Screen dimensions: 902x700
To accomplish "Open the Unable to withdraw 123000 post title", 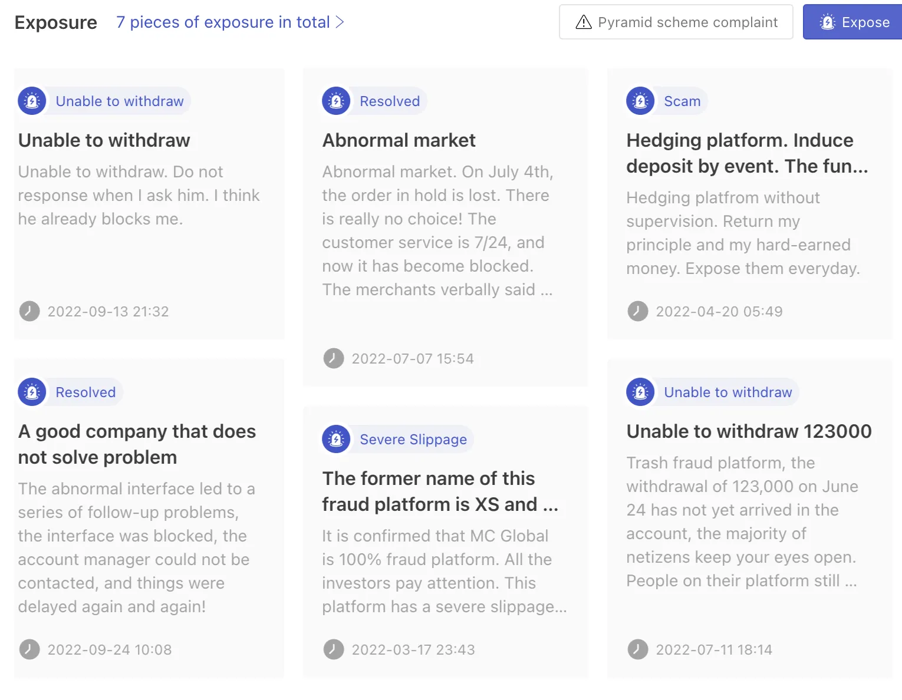I will click(x=749, y=431).
